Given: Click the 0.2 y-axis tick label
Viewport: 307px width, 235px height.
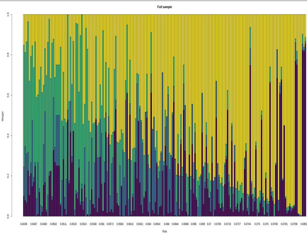Looking at the screenshot, I should [8, 176].
